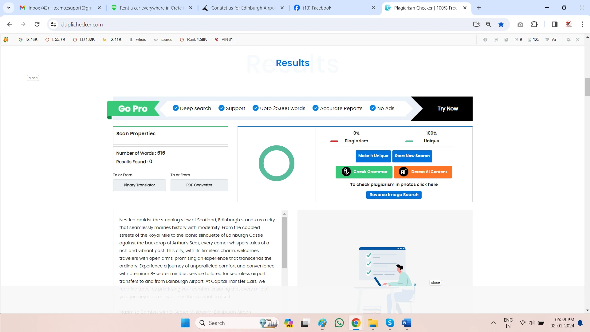Image resolution: width=590 pixels, height=332 pixels.
Task: Click the install app icon in address bar
Action: (476, 24)
